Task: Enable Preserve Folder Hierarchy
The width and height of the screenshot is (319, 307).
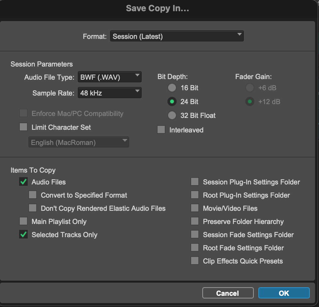Action: click(x=195, y=221)
